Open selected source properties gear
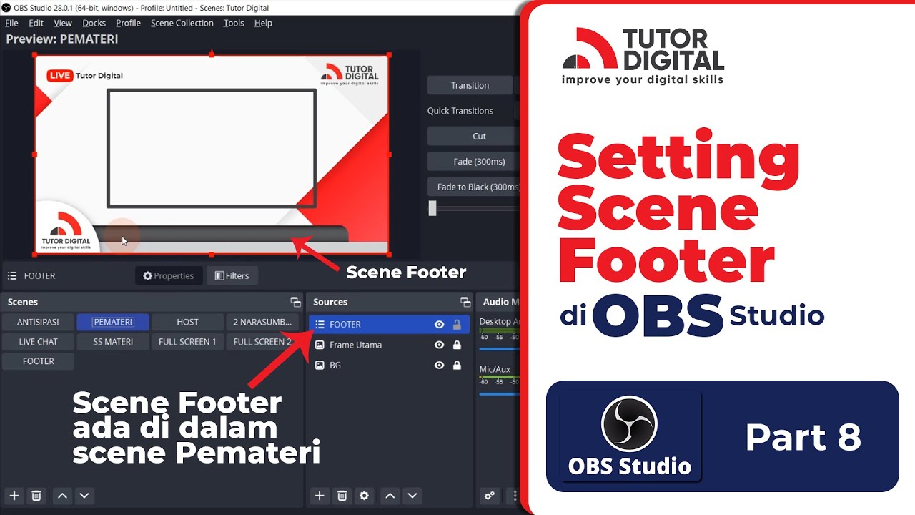 [x=365, y=495]
